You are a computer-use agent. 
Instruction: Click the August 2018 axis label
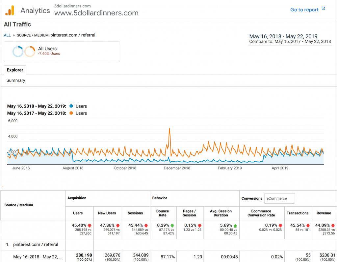73,168
